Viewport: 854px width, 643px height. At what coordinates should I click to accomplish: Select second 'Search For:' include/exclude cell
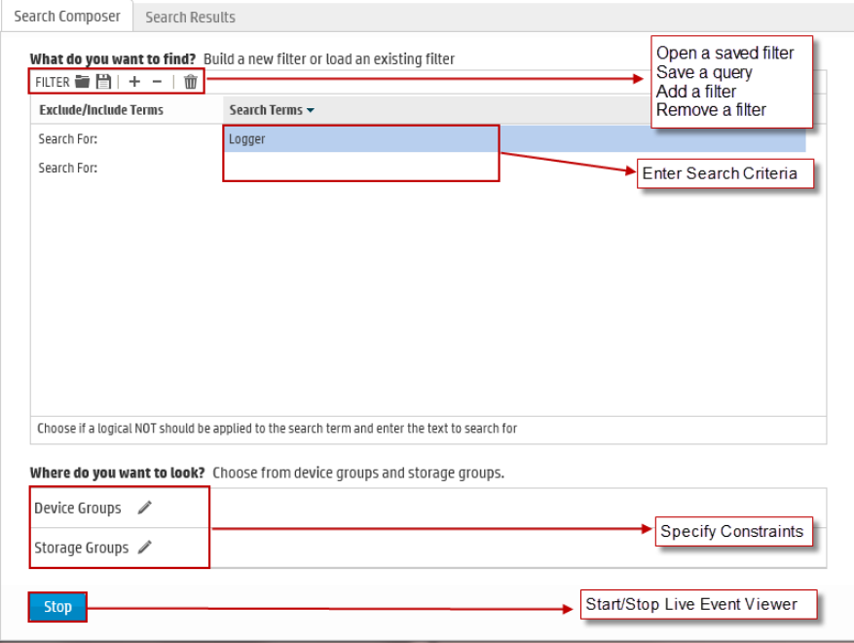point(127,168)
